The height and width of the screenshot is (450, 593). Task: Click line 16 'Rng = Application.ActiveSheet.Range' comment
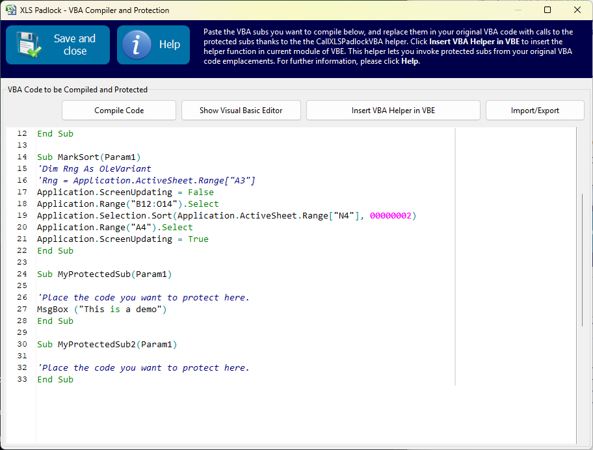146,180
